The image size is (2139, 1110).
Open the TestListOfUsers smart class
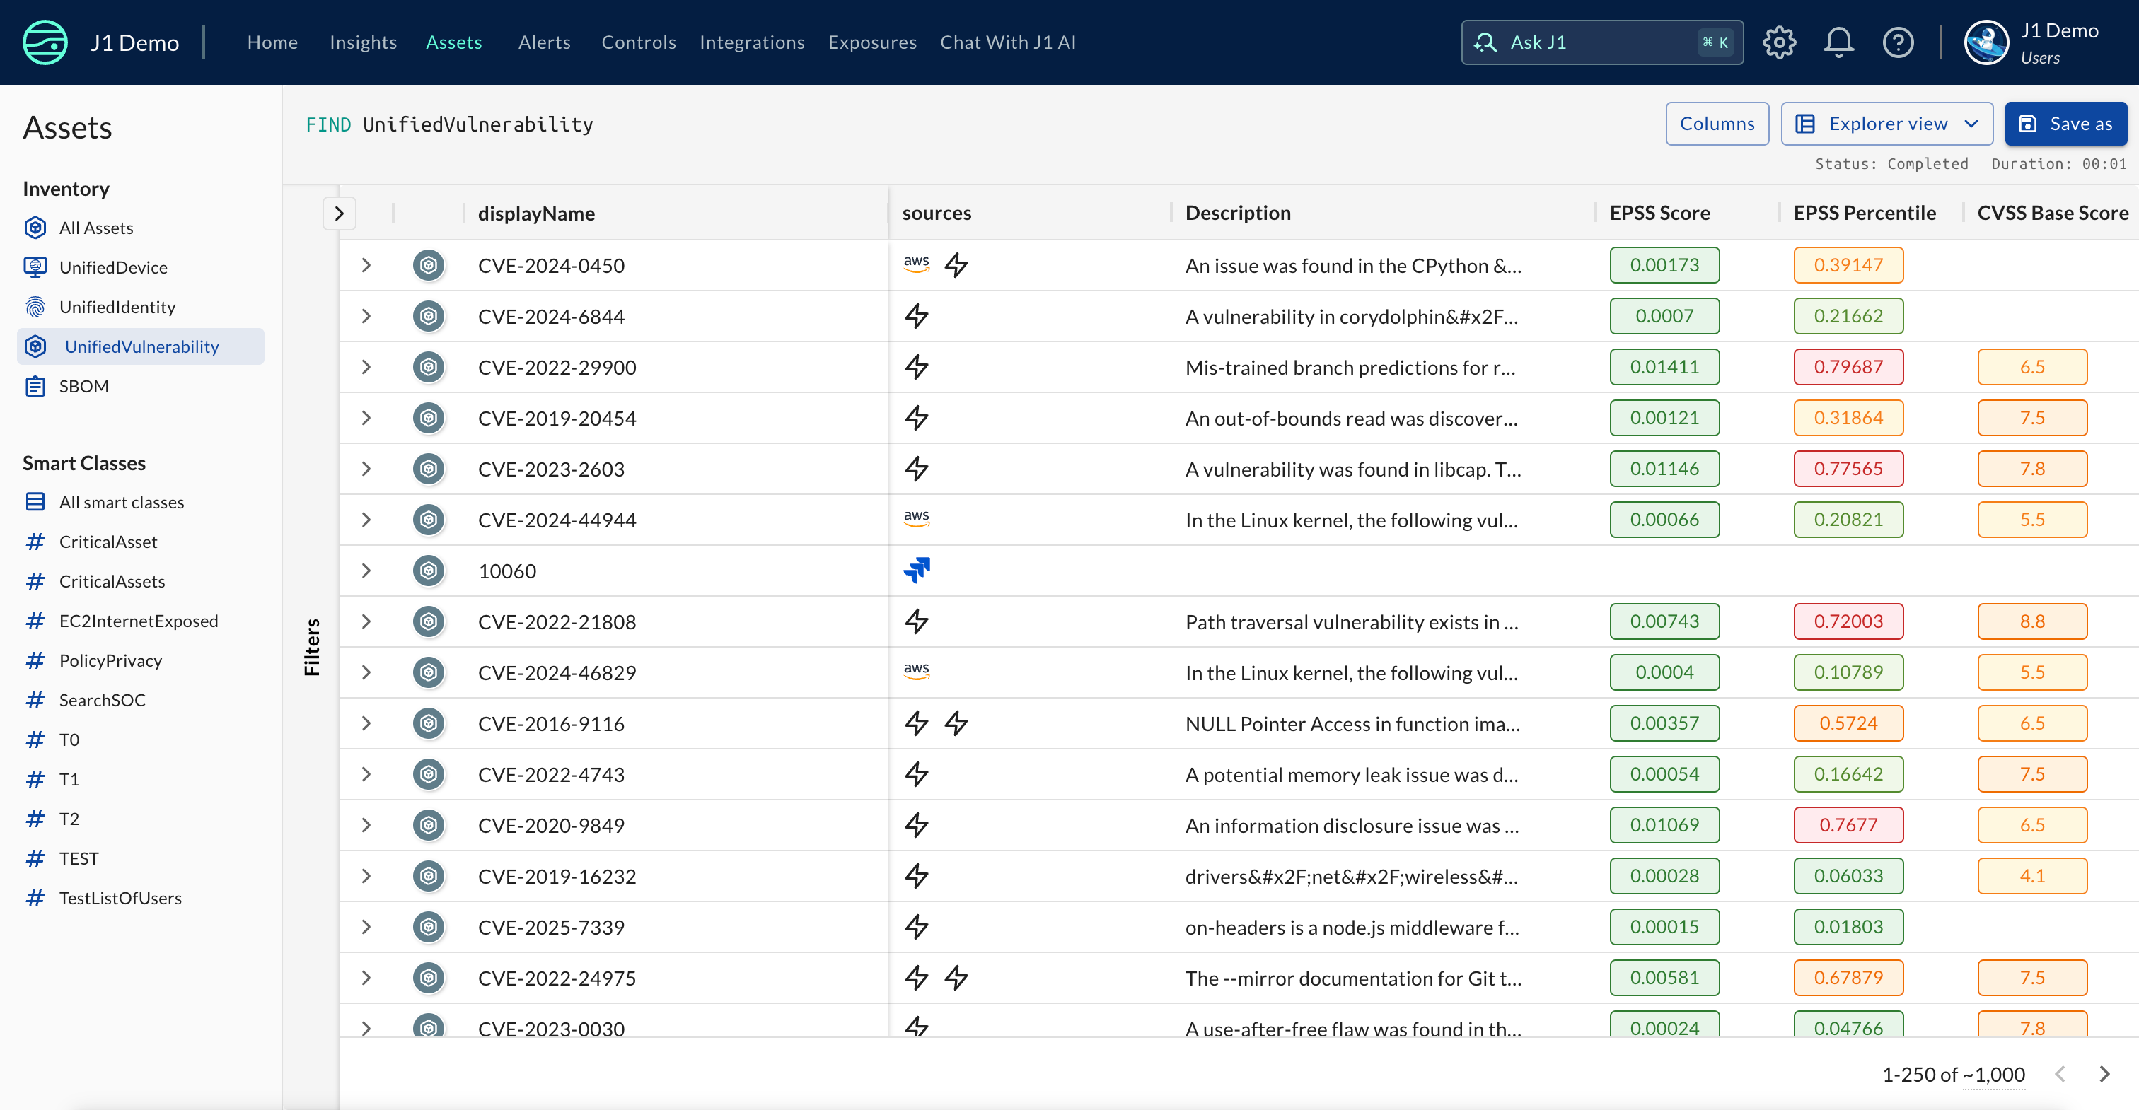point(120,899)
